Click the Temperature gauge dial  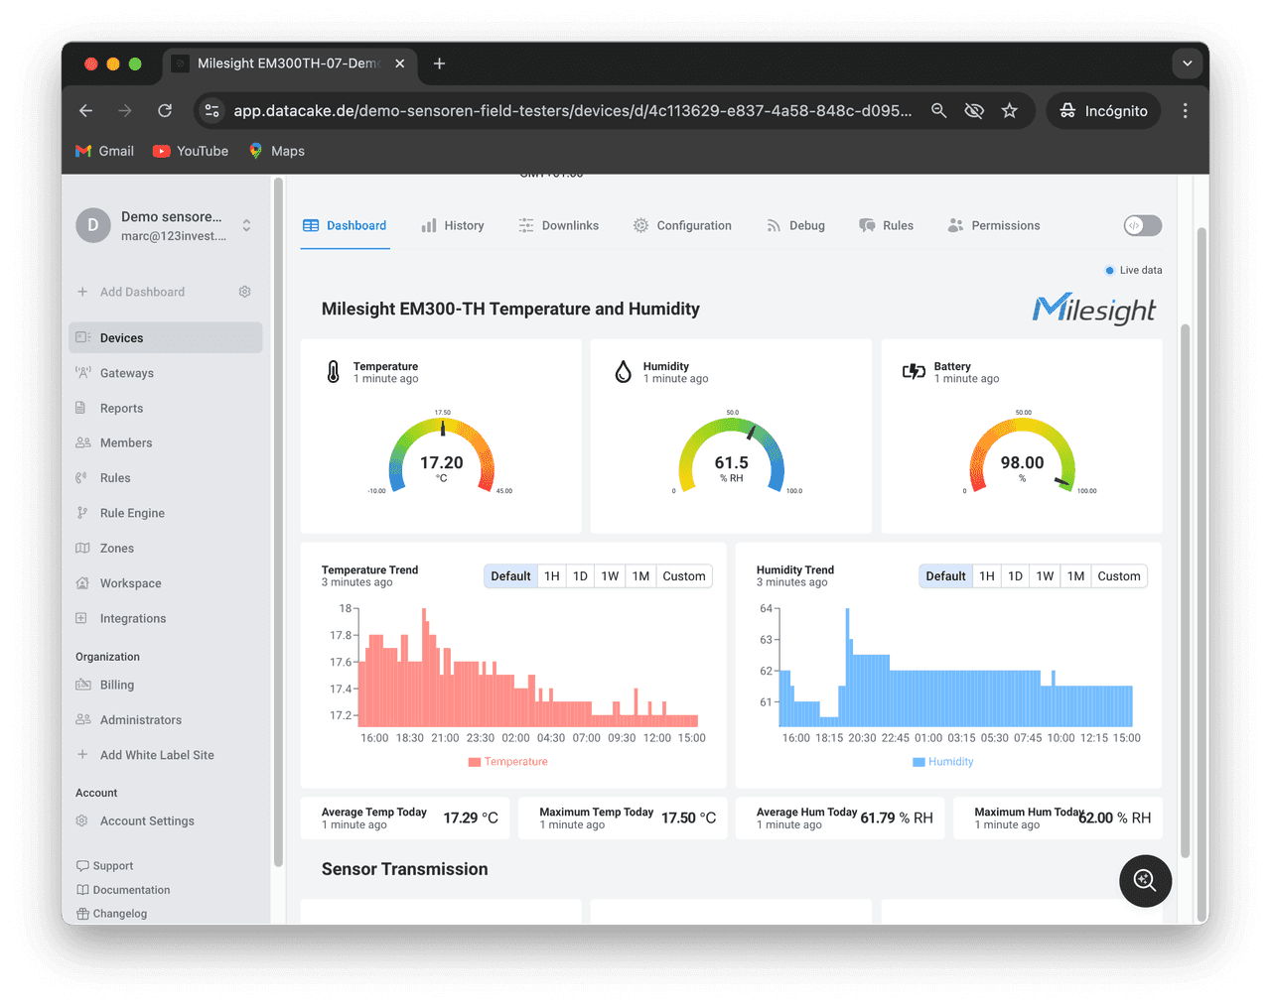click(442, 455)
